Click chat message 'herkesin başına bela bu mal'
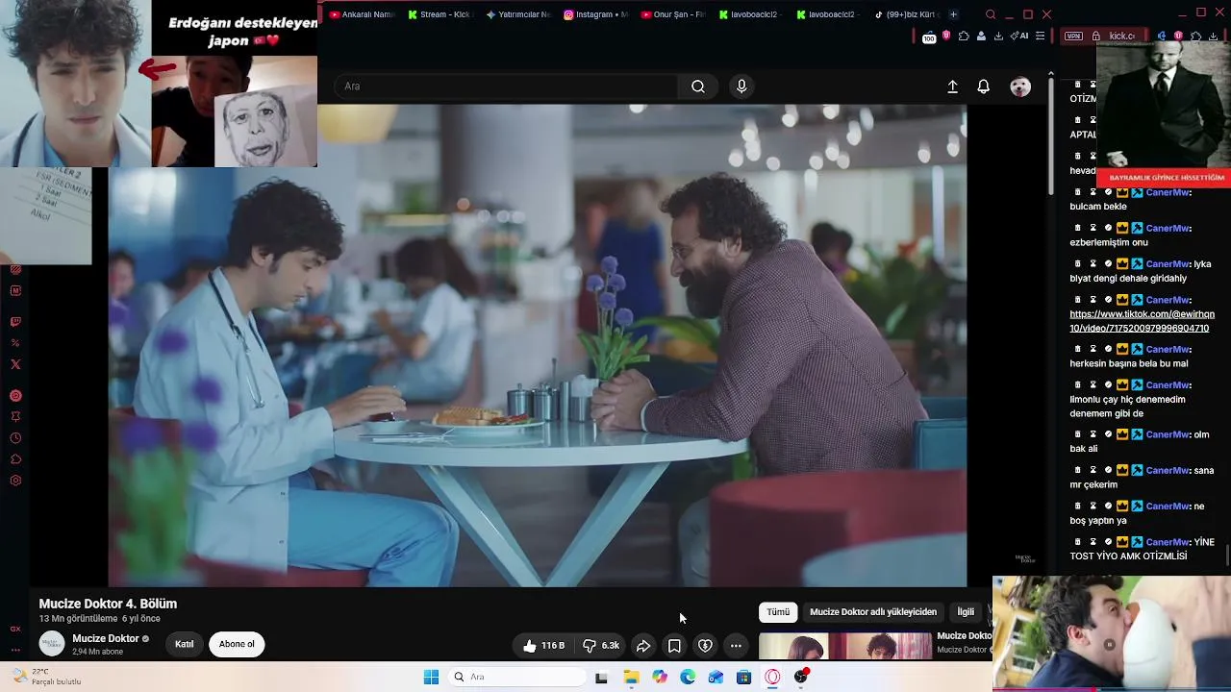1231x692 pixels. point(1129,363)
